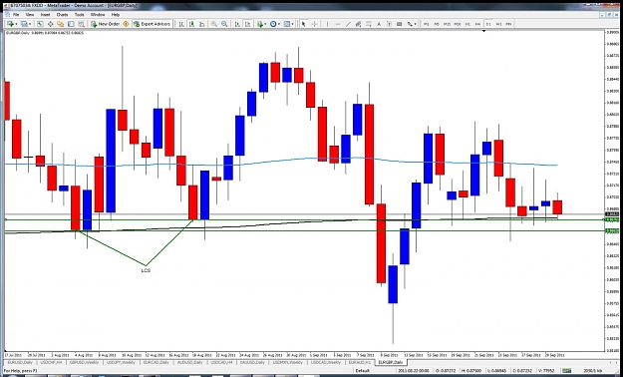623x377 pixels.
Task: Select the Crosshair tool
Action: click(314, 24)
